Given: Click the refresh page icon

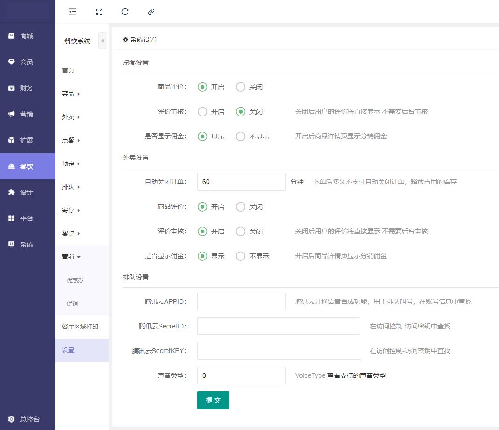Looking at the screenshot, I should tap(125, 12).
